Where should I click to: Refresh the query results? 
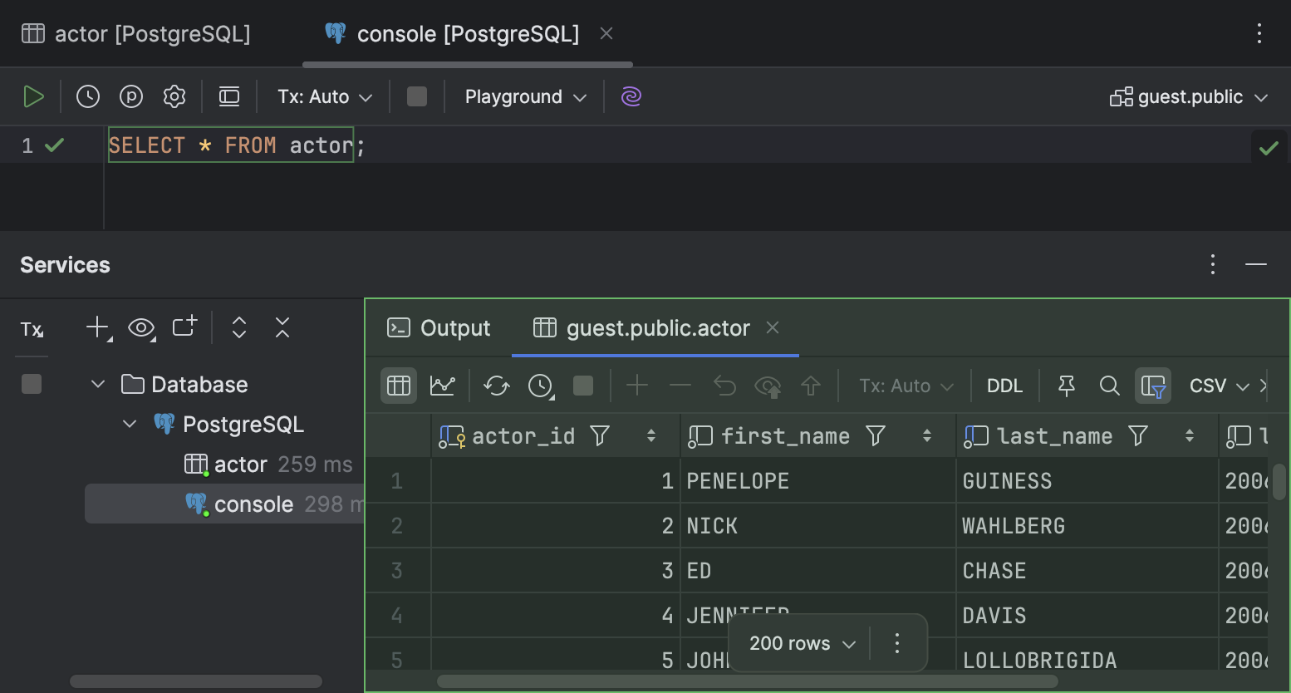coord(496,385)
